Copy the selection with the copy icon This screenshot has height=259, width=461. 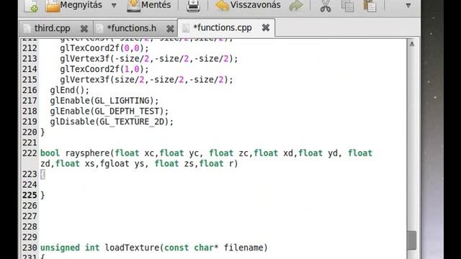tap(347, 6)
